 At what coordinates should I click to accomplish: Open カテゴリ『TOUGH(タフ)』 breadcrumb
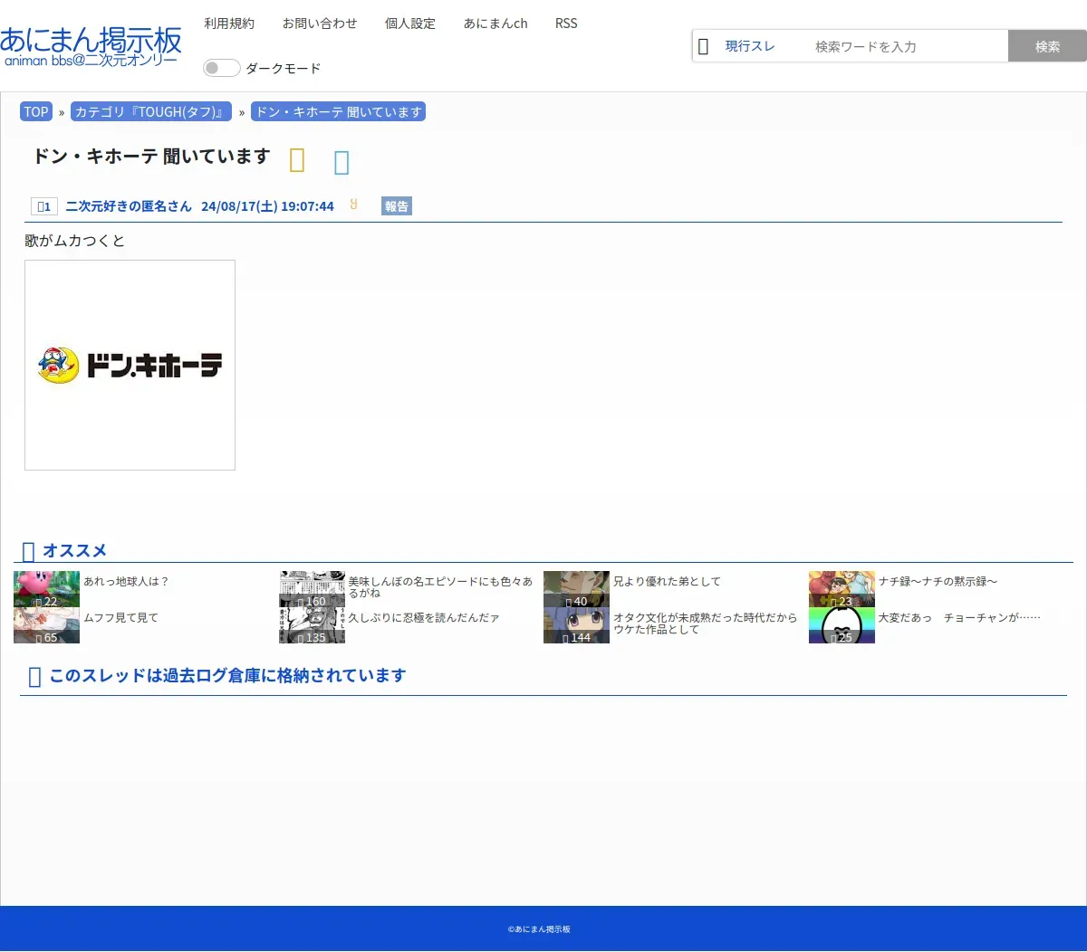click(x=151, y=112)
